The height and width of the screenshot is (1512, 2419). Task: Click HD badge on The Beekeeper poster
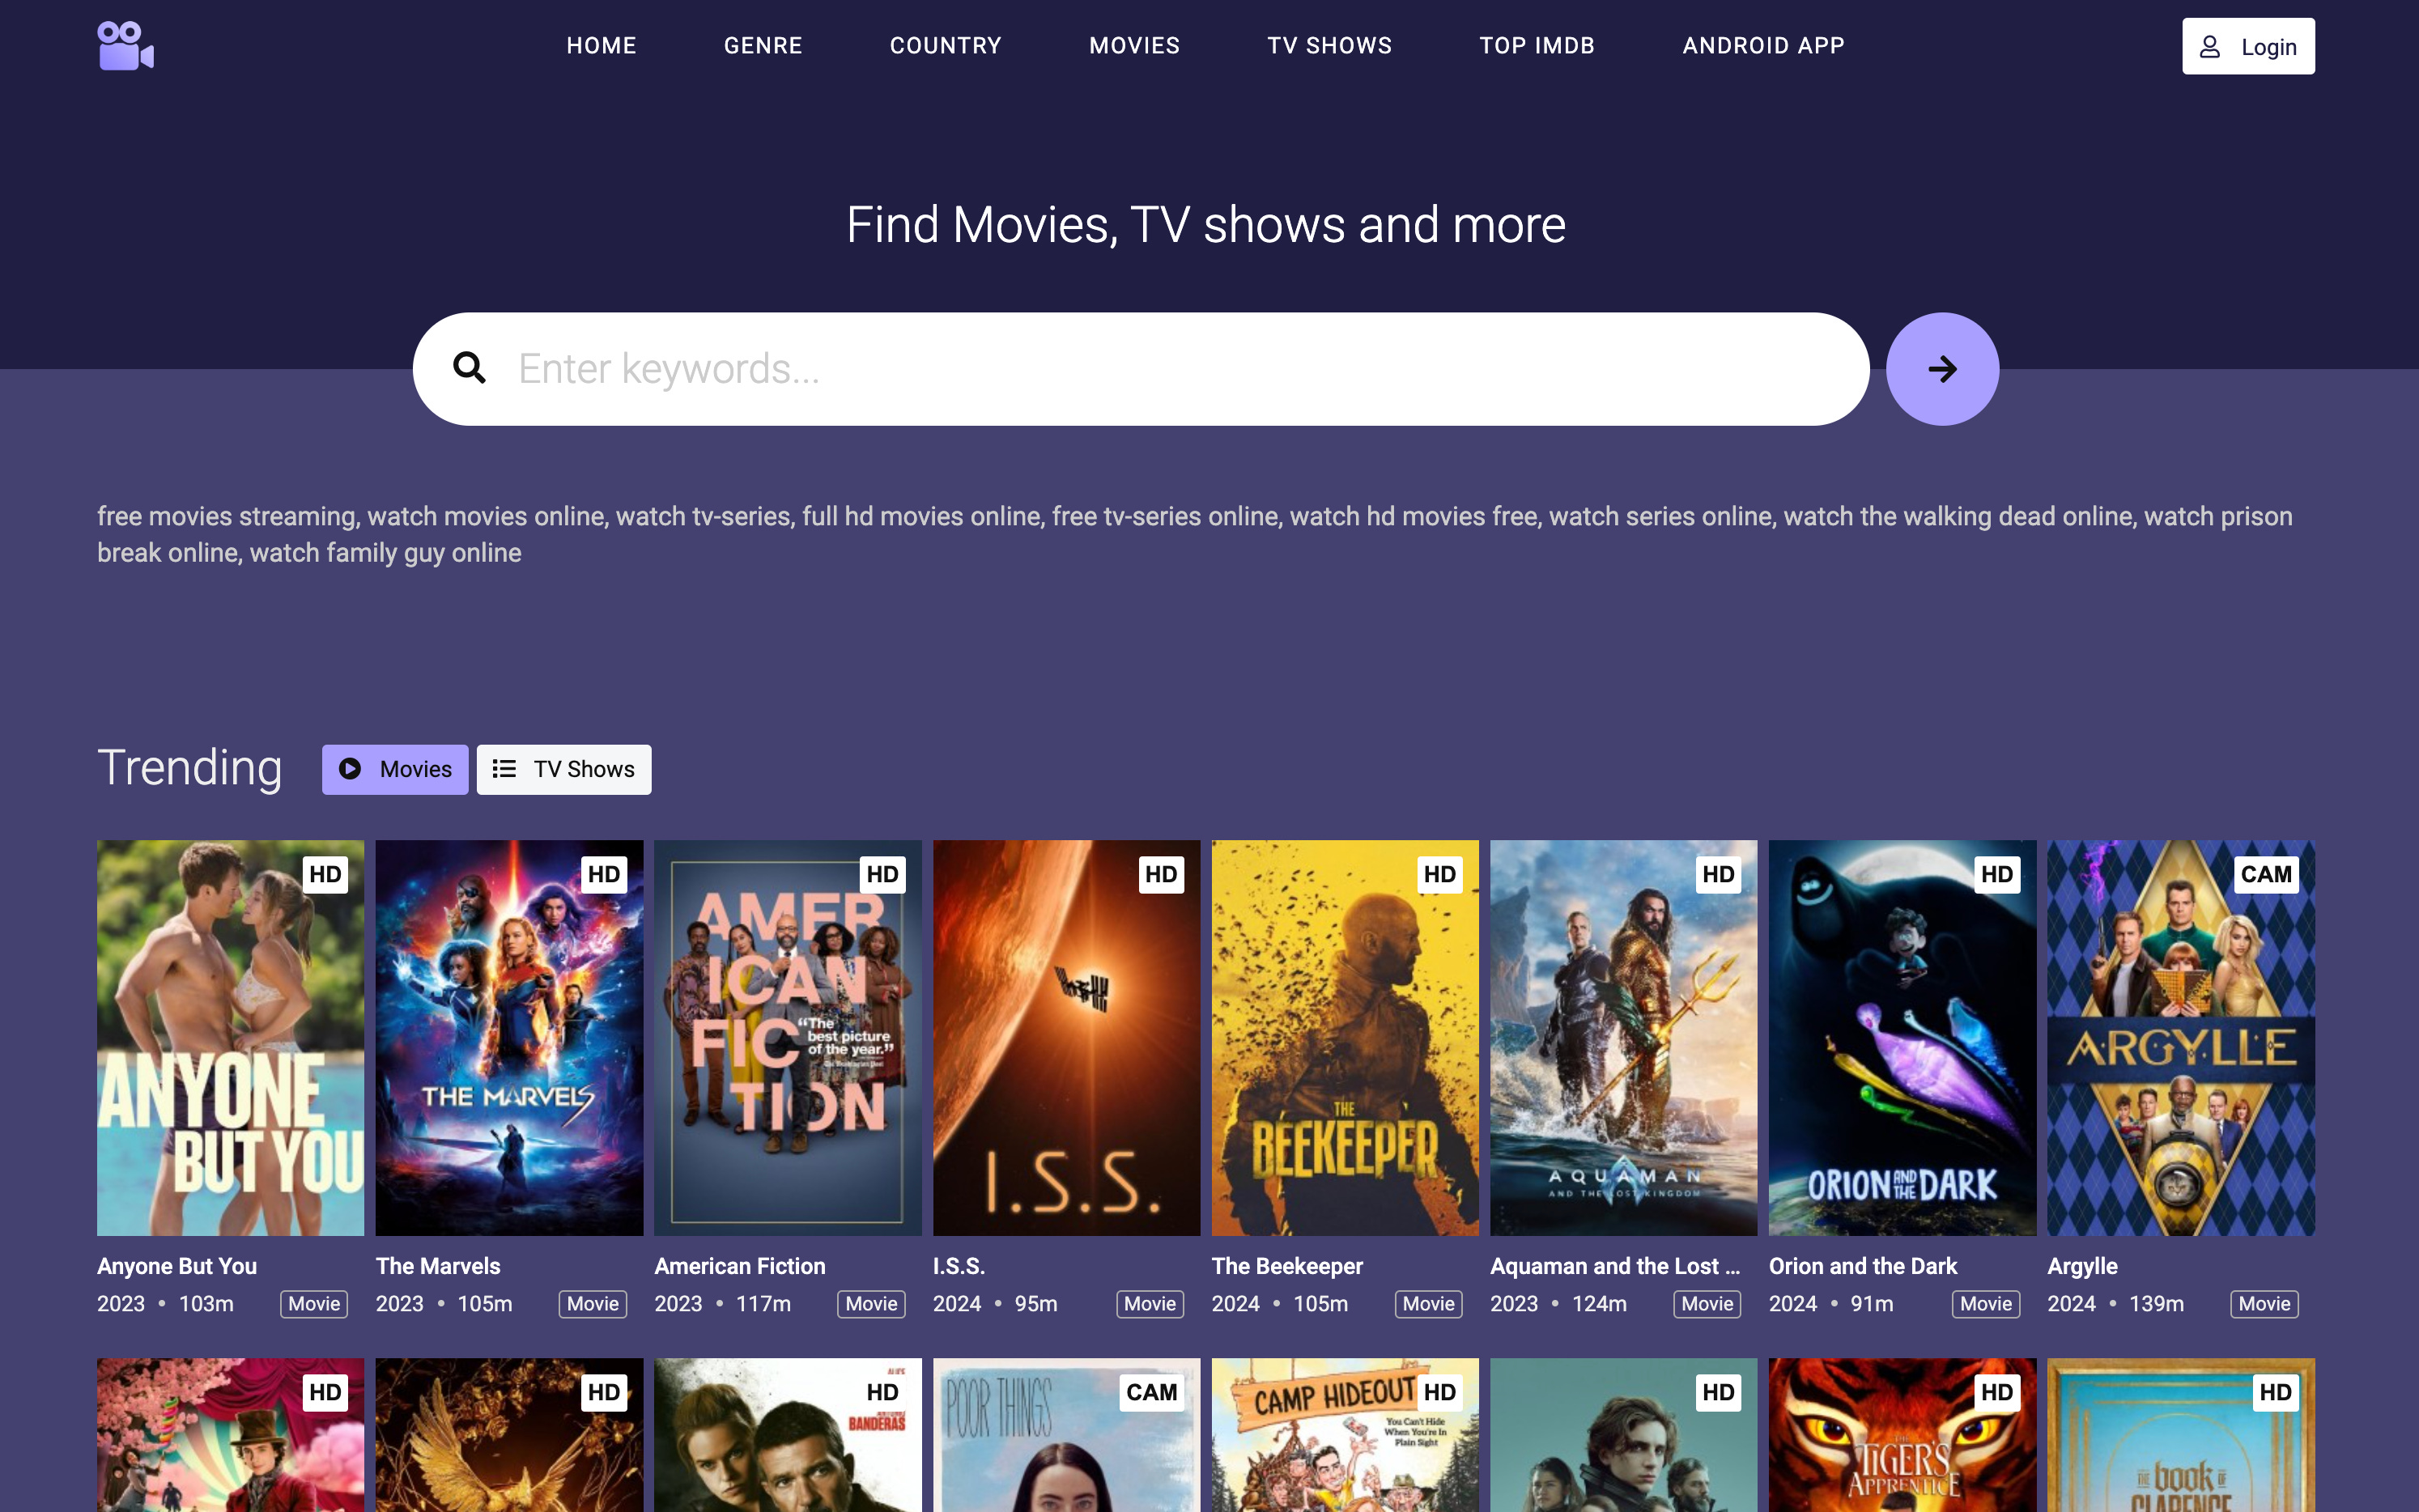tap(1440, 874)
